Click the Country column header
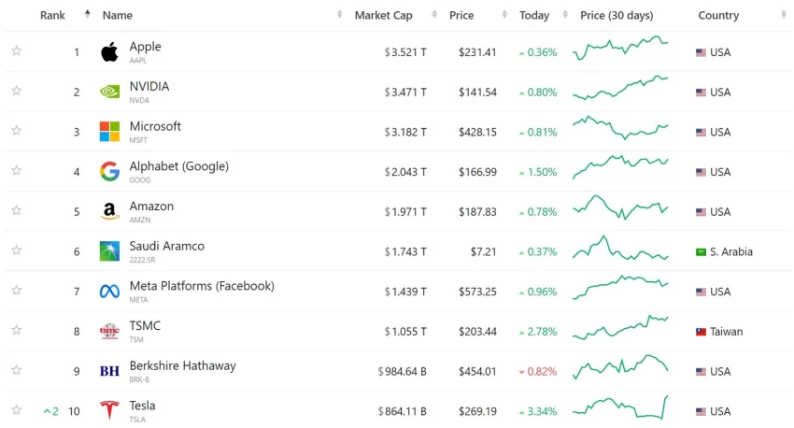794x428 pixels. 718,15
